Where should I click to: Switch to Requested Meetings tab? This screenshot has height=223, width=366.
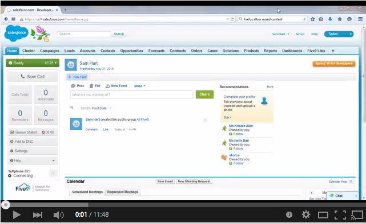pyautogui.click(x=123, y=192)
